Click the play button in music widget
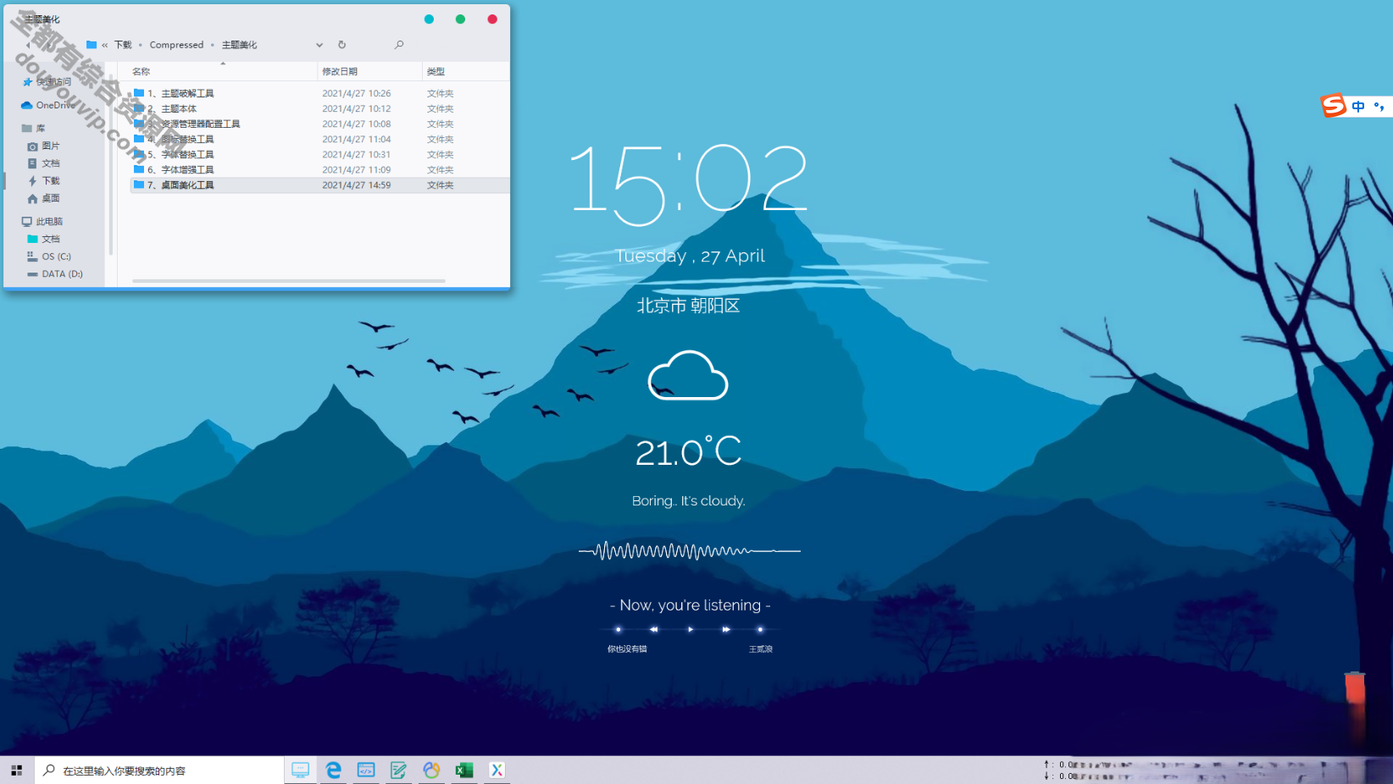 coord(691,629)
